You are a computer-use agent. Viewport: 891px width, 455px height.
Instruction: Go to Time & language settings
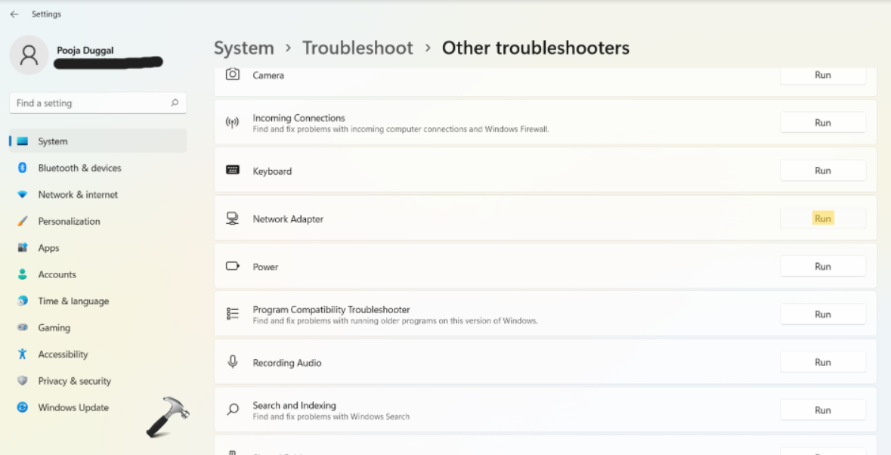pos(73,301)
